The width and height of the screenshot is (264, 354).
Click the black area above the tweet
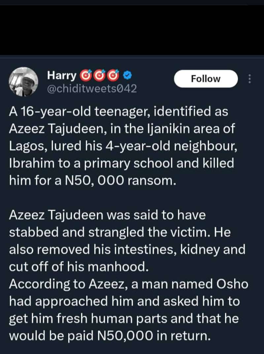pyautogui.click(x=132, y=26)
